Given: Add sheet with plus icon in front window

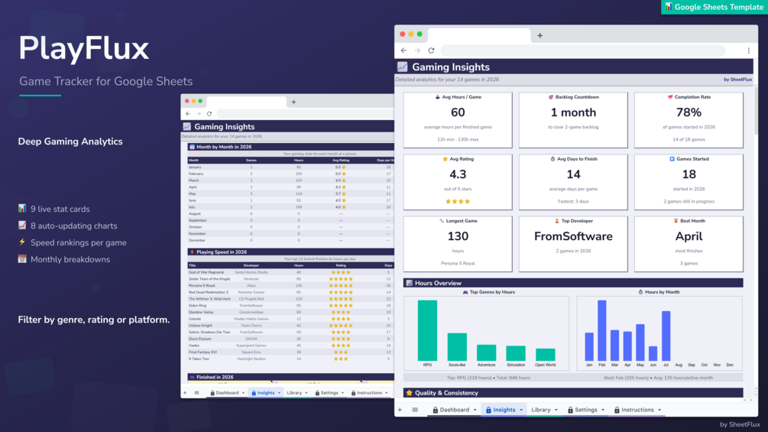Looking at the screenshot, I should click(400, 410).
